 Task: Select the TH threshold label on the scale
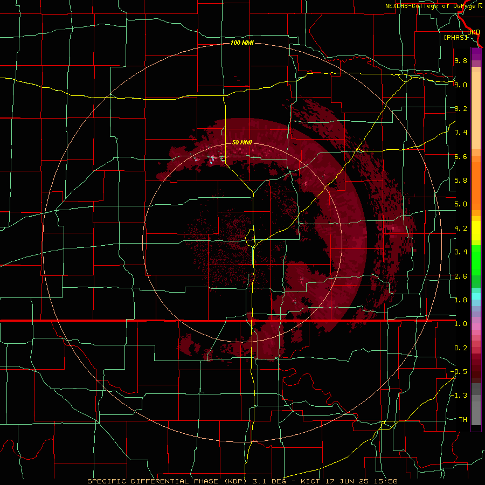(463, 420)
